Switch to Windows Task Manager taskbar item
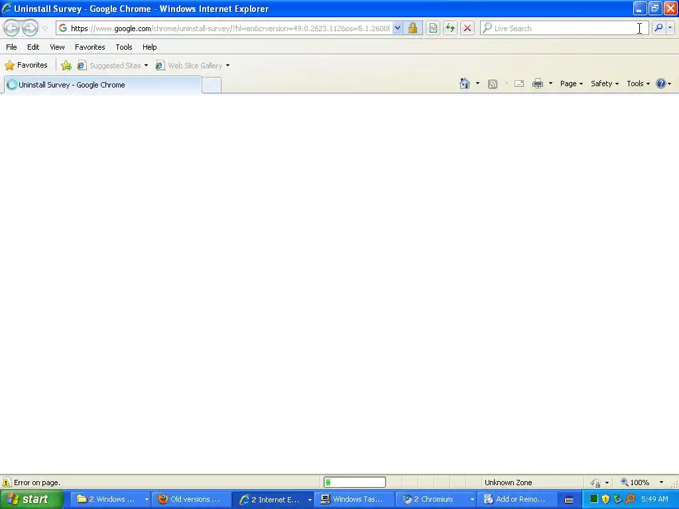 point(353,500)
